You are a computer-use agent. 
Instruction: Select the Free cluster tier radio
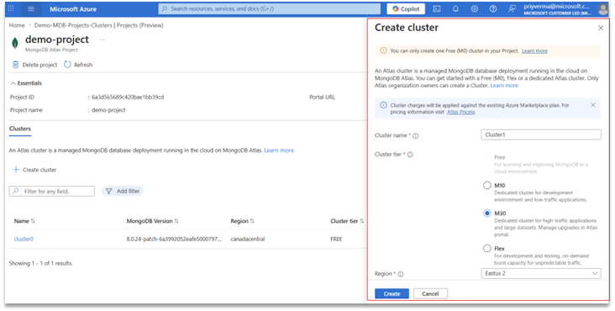click(486, 157)
